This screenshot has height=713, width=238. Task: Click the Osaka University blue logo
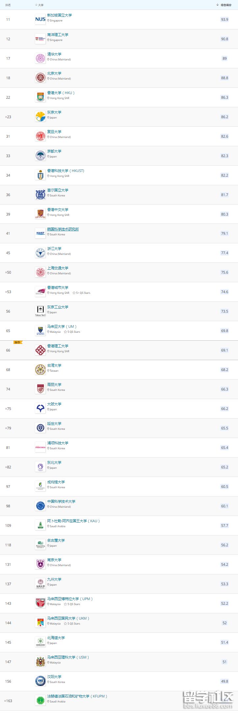(x=40, y=409)
